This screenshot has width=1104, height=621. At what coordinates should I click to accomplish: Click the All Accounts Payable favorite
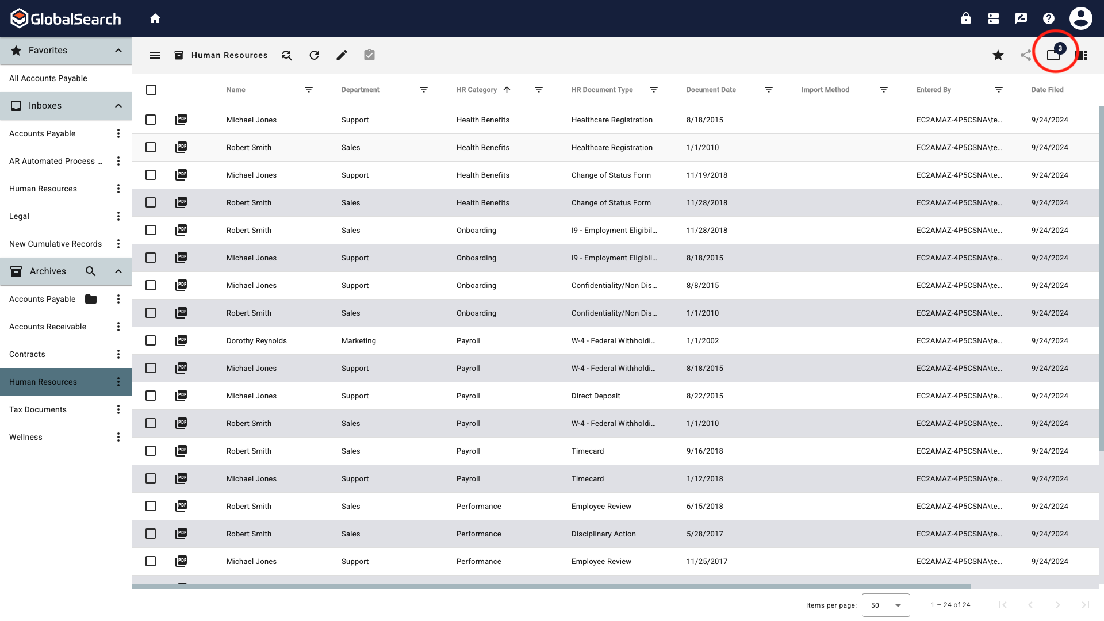click(x=48, y=78)
